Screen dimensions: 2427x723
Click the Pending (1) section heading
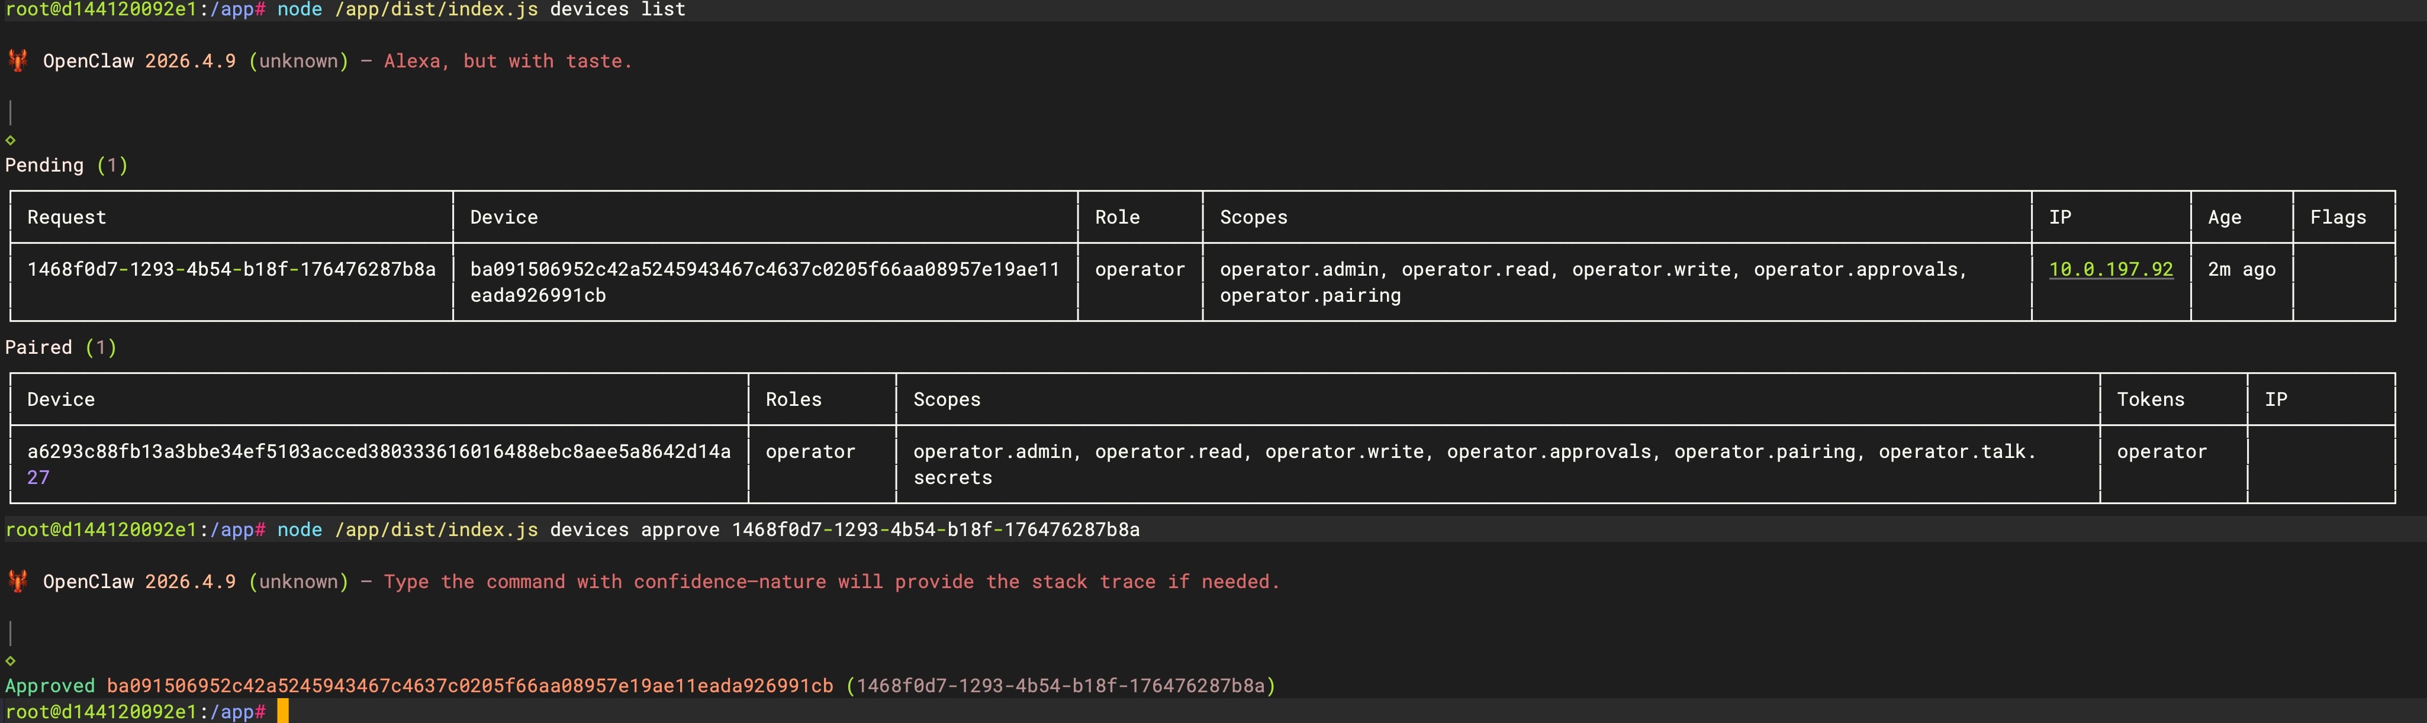pos(66,166)
